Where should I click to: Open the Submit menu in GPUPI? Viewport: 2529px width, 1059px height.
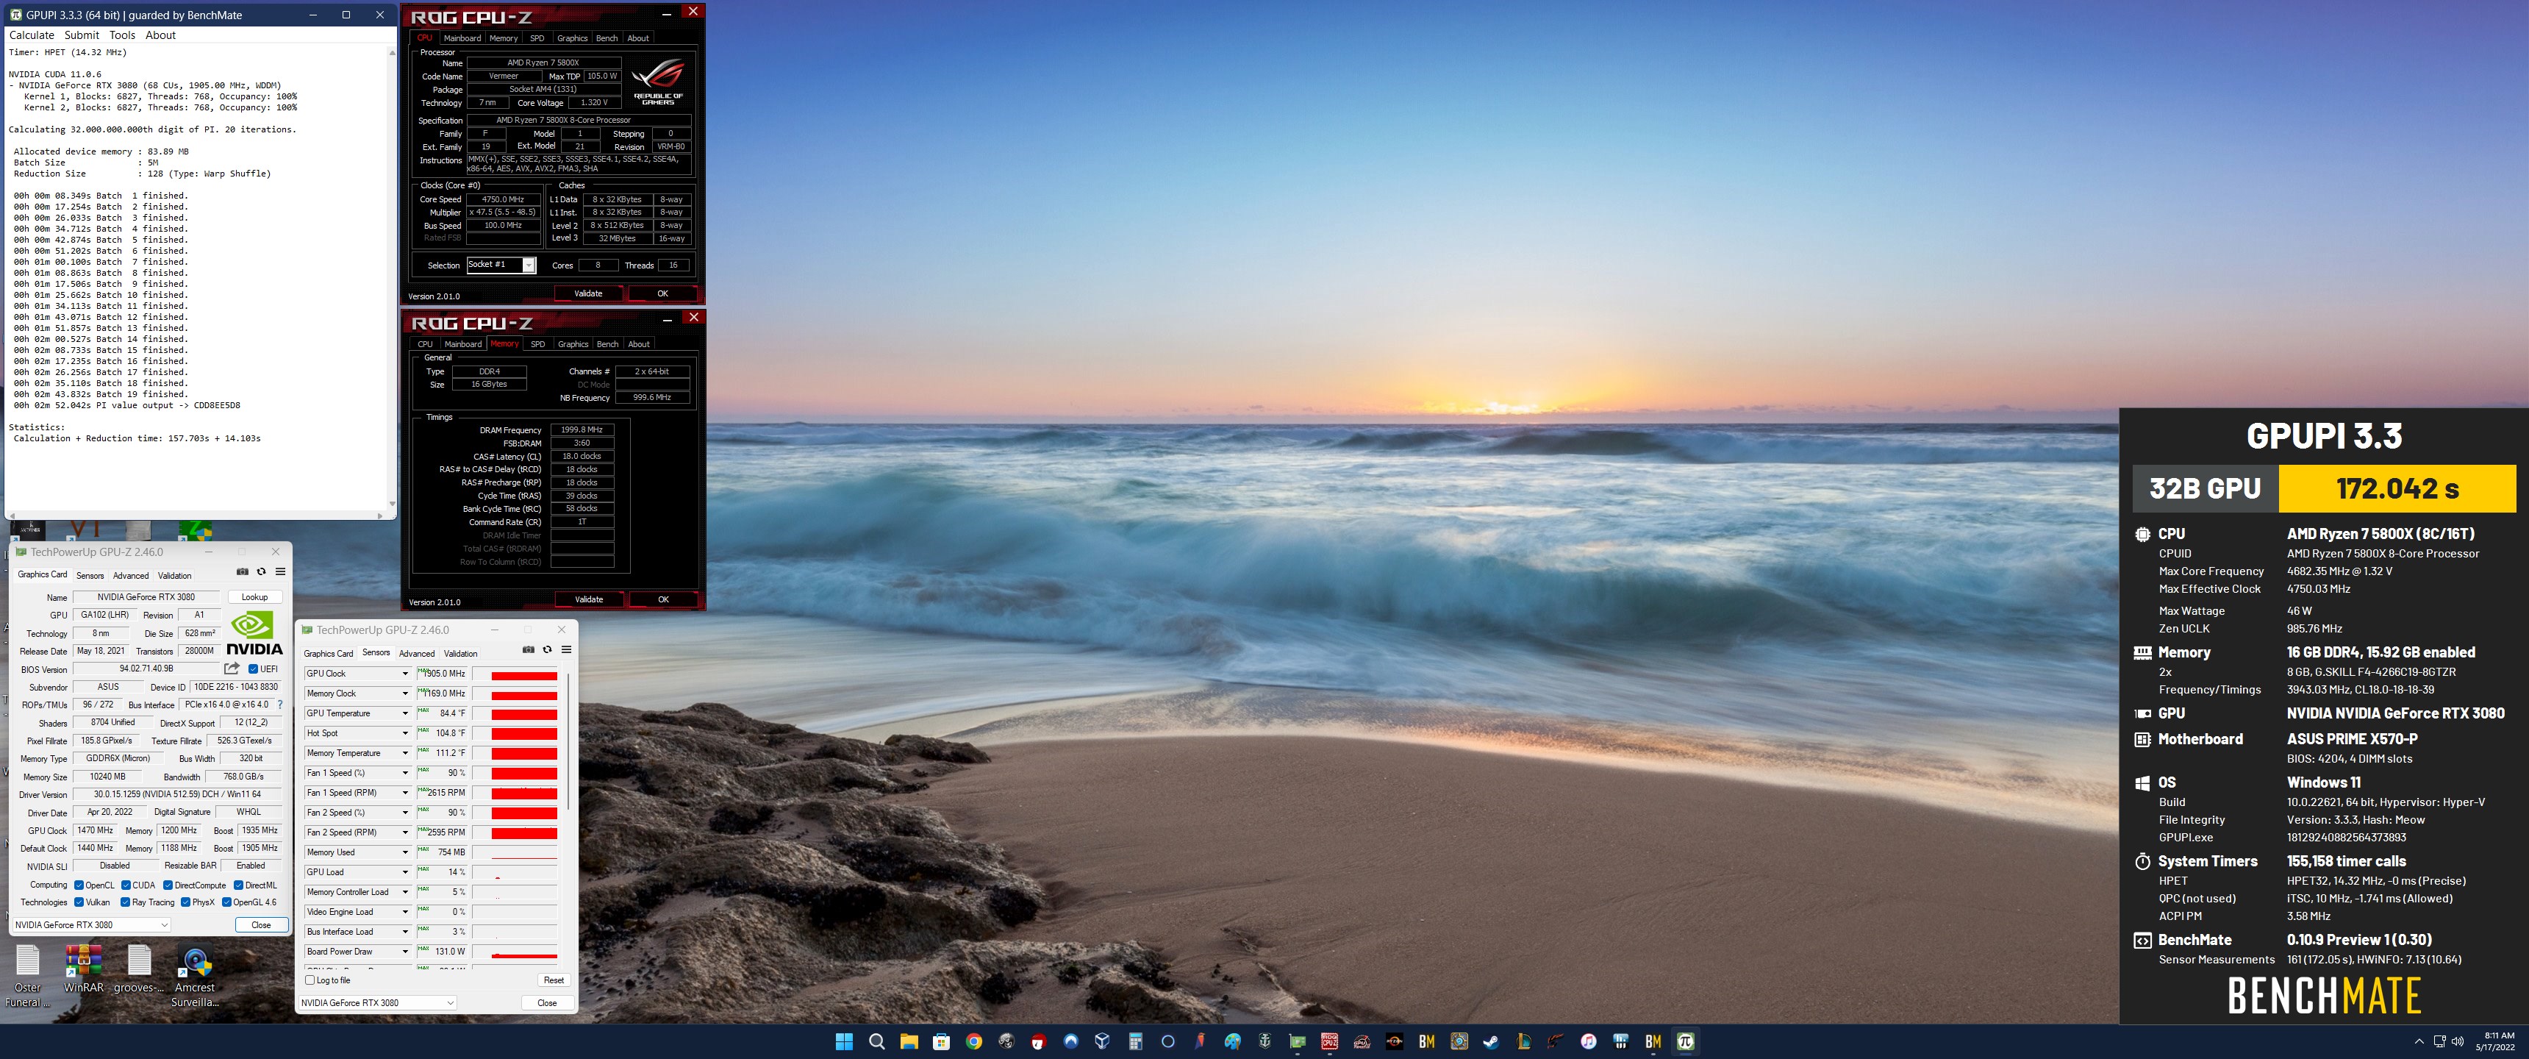click(x=82, y=35)
